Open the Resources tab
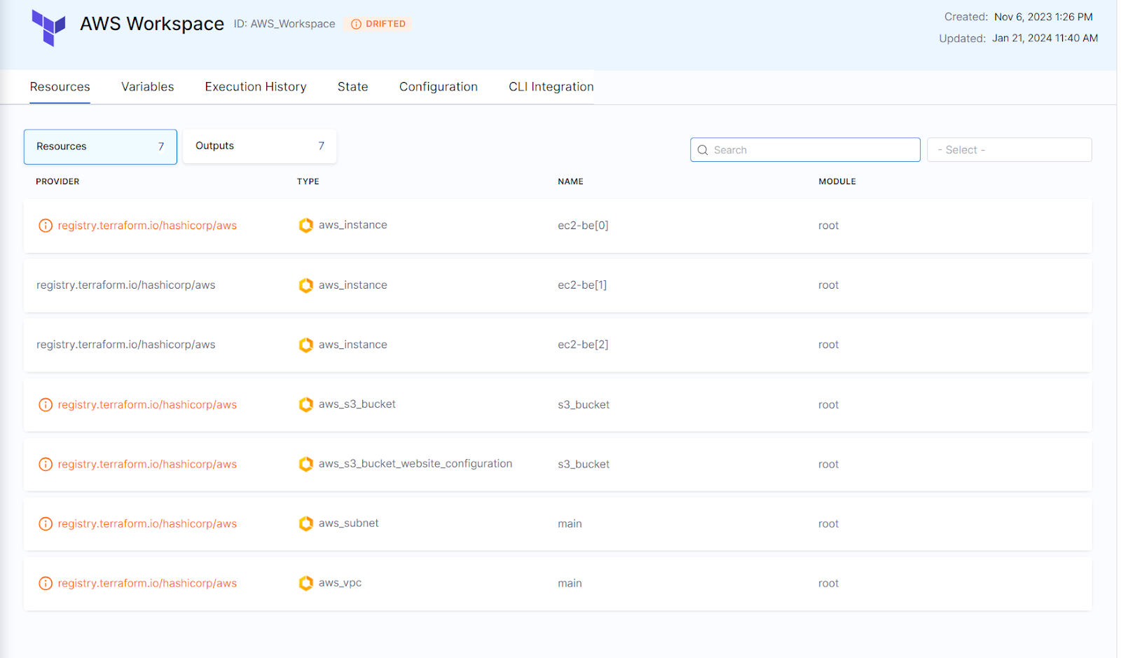 pos(60,87)
